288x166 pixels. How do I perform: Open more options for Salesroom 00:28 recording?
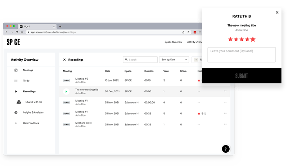pos(225,114)
